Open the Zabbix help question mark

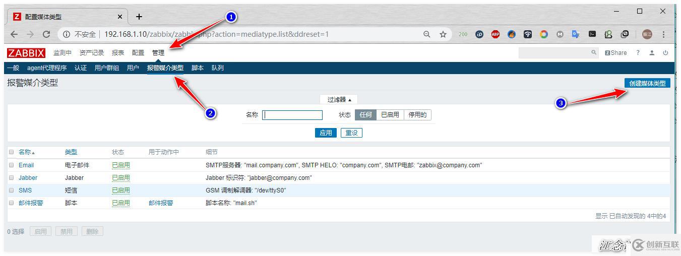coord(638,52)
